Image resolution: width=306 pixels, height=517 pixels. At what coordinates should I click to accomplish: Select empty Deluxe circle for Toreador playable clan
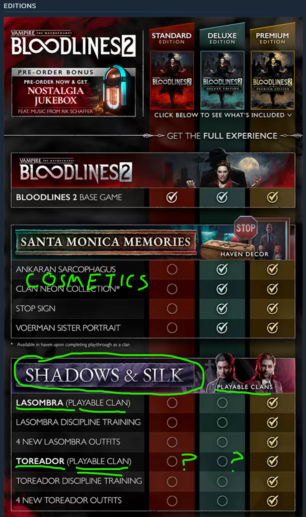(222, 462)
